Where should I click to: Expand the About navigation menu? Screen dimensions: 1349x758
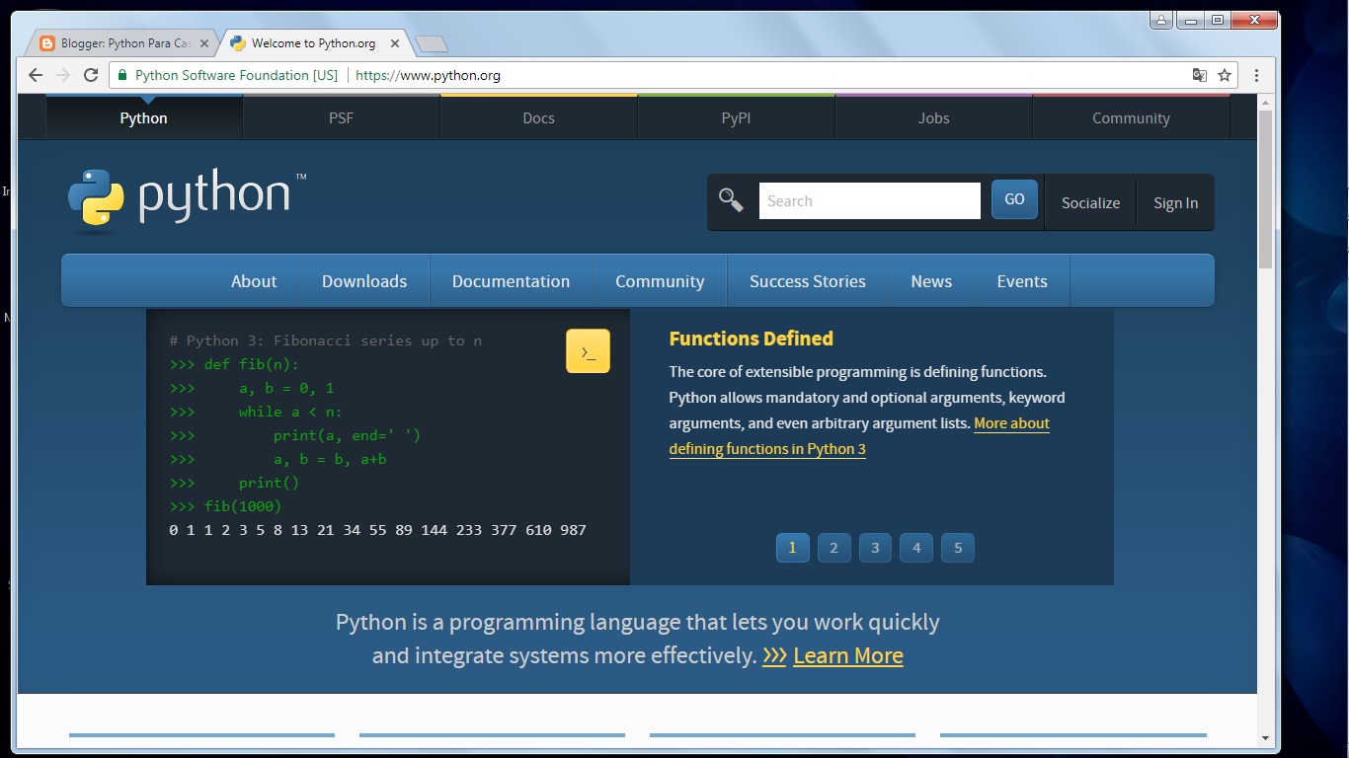(253, 280)
